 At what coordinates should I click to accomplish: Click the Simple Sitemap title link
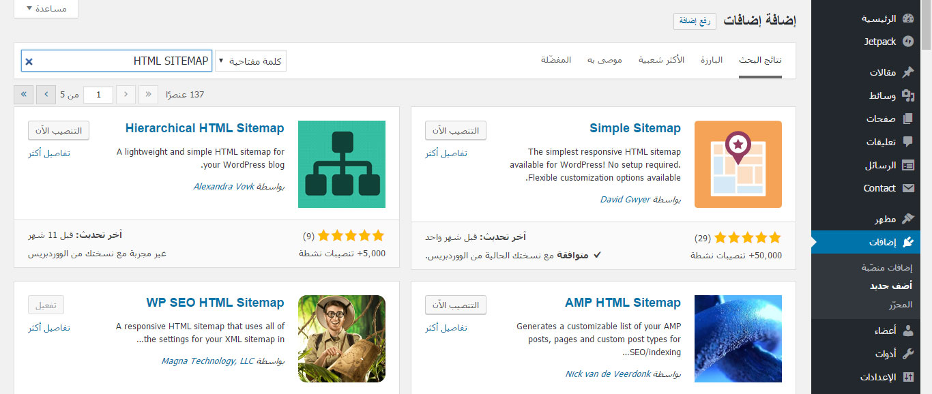635,128
